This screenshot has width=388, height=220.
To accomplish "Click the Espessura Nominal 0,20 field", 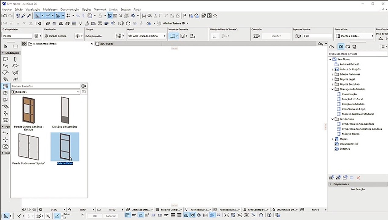I will (317, 36).
